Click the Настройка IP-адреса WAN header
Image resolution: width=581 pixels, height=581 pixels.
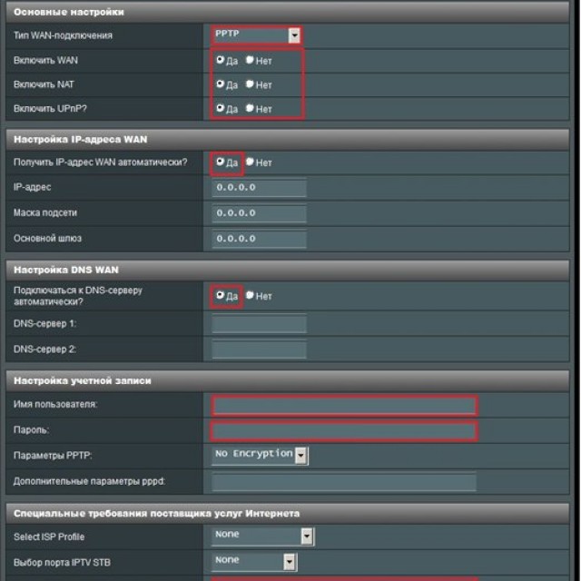pos(288,139)
